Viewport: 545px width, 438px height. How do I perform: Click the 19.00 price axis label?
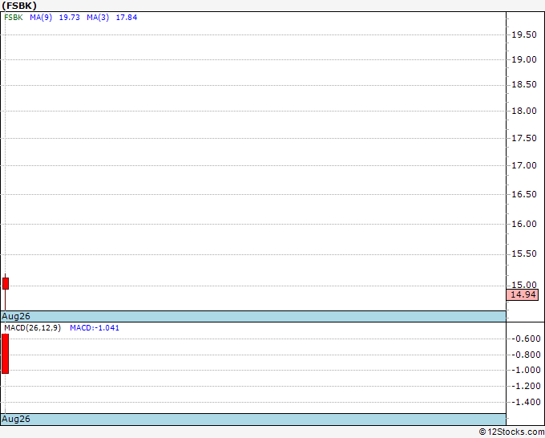[x=524, y=59]
